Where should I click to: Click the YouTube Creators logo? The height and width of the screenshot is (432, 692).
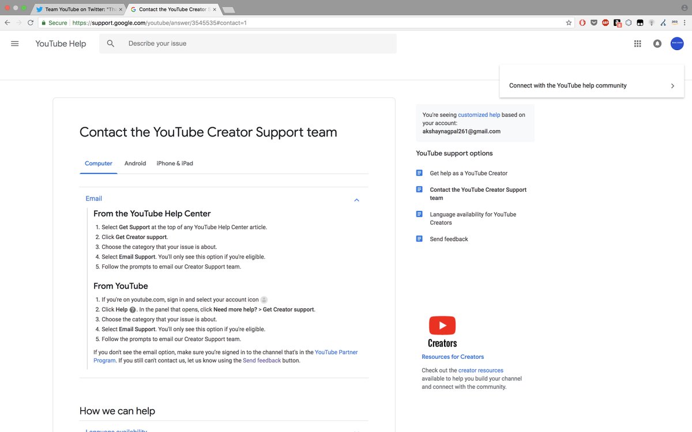point(442,332)
